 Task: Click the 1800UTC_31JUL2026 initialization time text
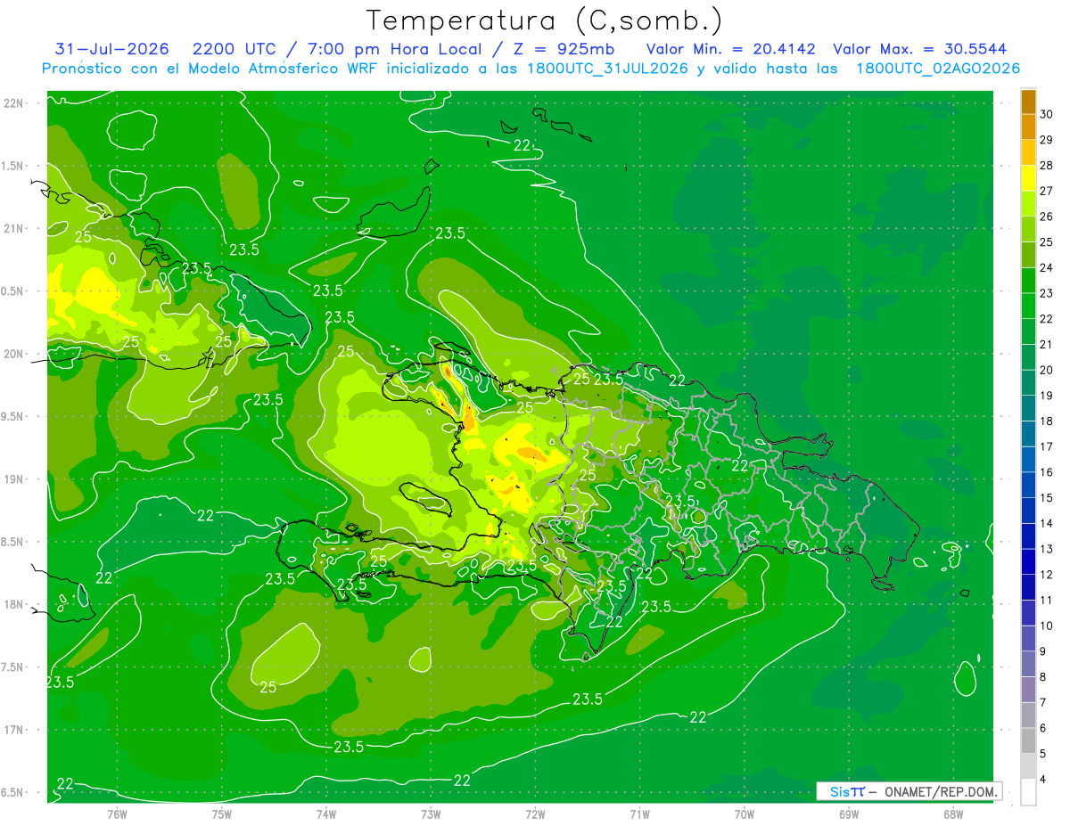point(605,69)
